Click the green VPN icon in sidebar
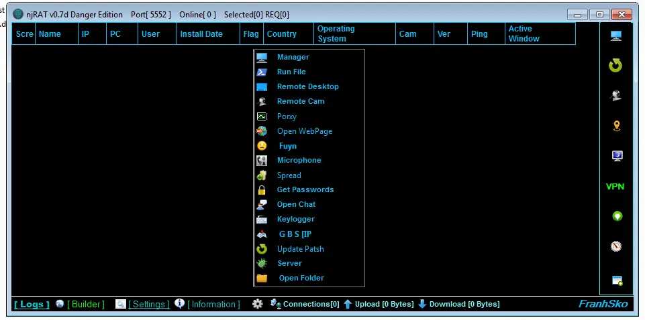The height and width of the screenshot is (320, 645). point(615,186)
